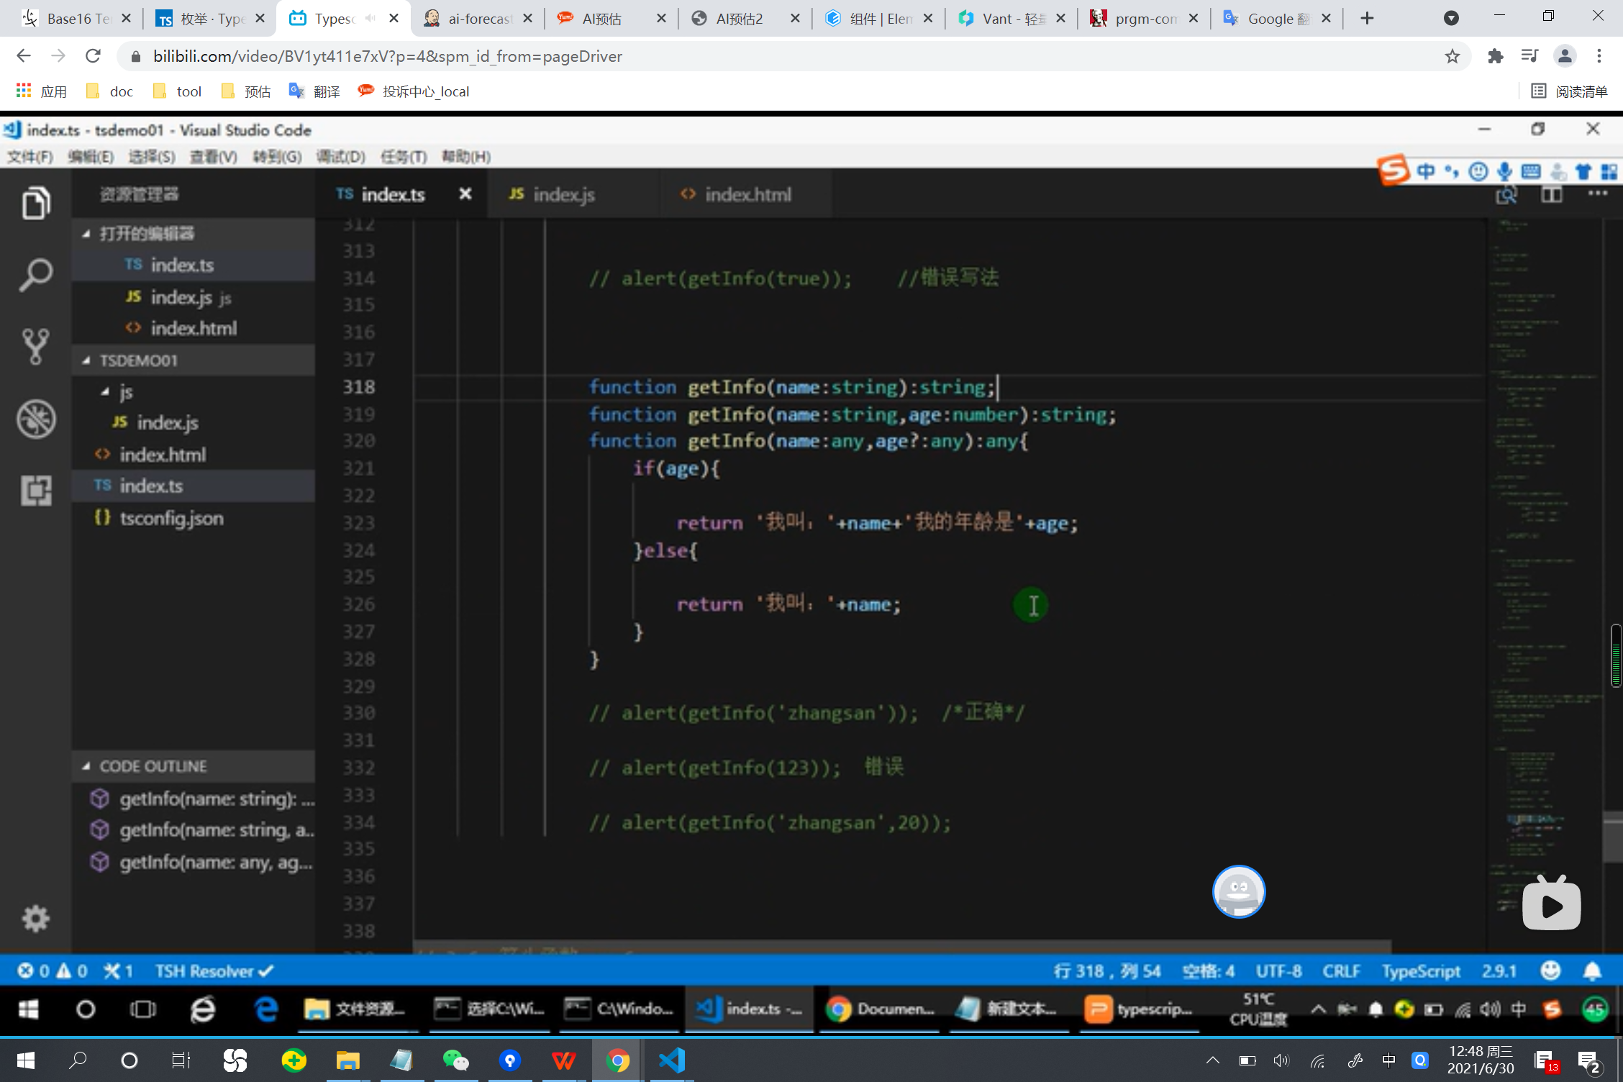This screenshot has height=1082, width=1623.
Task: Switch to the index.js editor tab
Action: (x=563, y=194)
